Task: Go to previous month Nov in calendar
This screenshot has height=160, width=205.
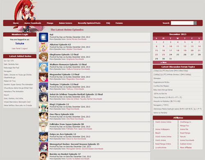Action: pos(164,62)
